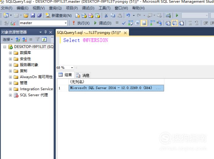This screenshot has height=159, width=214.
Task: Close the SQLQuery1.sql tab
Action: 125,33
